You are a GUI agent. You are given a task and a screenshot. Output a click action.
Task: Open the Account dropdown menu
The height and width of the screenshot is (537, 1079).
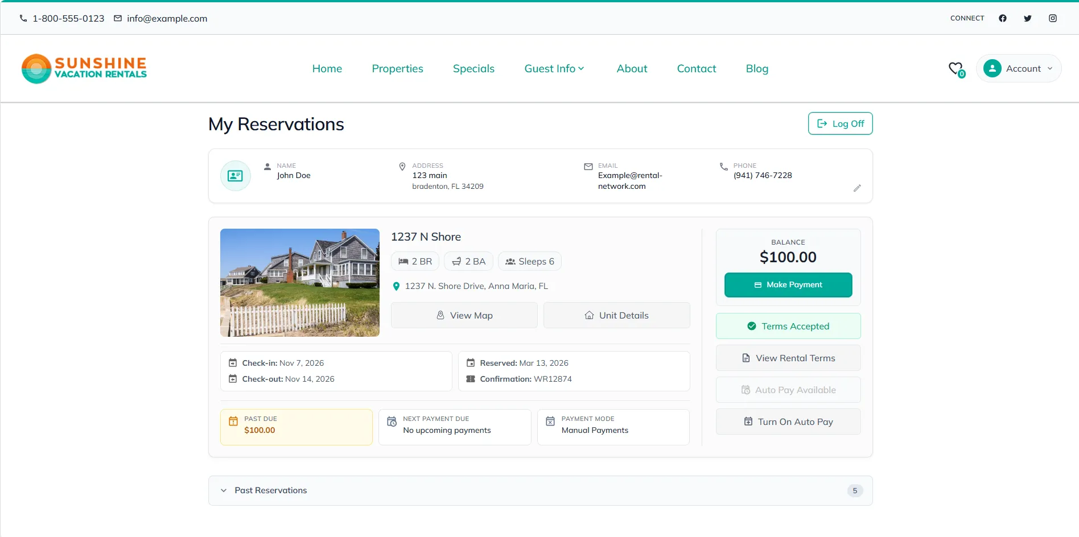click(x=1019, y=68)
